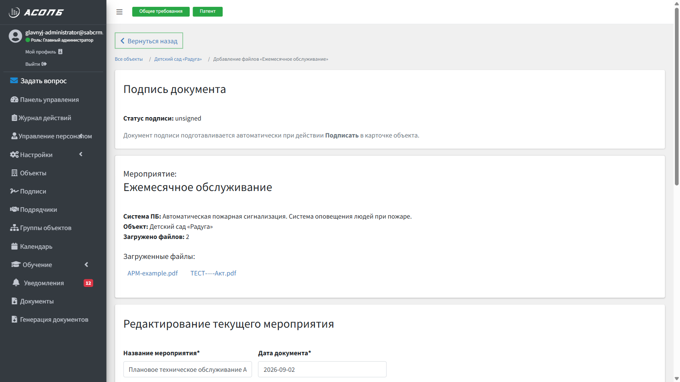Click the calendar icon beside Календарь
This screenshot has width=680, height=382.
pos(14,246)
